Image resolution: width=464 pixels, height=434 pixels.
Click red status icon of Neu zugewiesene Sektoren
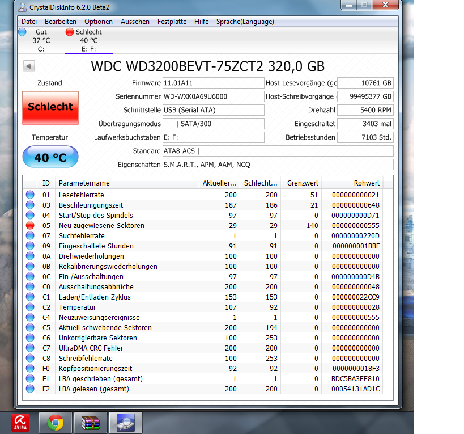[30, 225]
